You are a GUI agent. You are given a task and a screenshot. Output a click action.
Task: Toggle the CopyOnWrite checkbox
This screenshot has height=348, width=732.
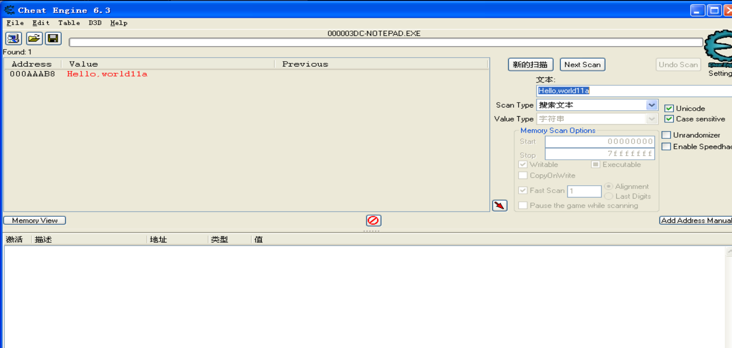click(x=523, y=175)
